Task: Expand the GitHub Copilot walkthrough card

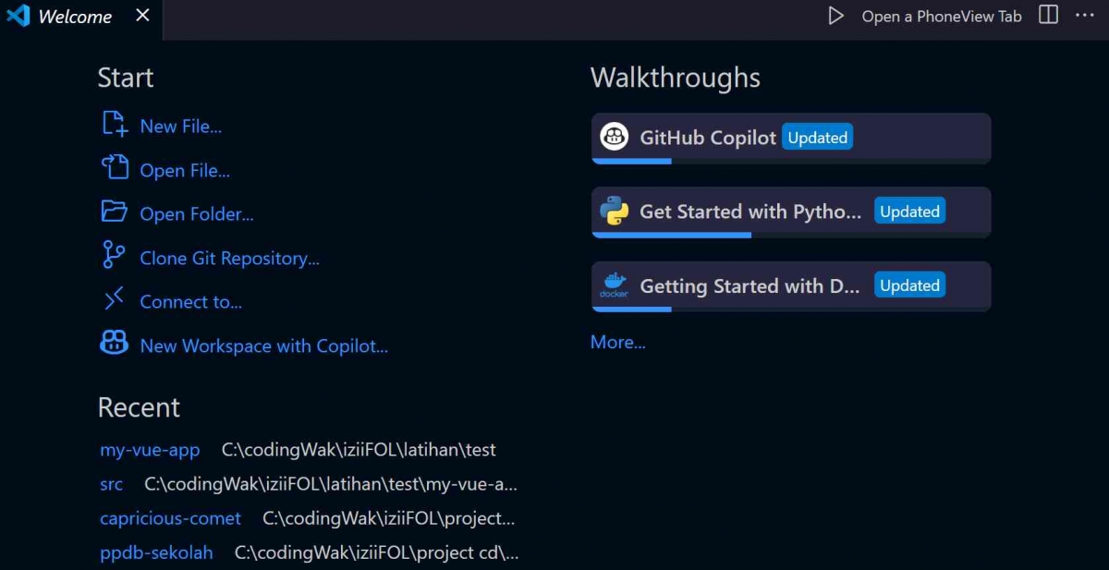Action: 790,136
